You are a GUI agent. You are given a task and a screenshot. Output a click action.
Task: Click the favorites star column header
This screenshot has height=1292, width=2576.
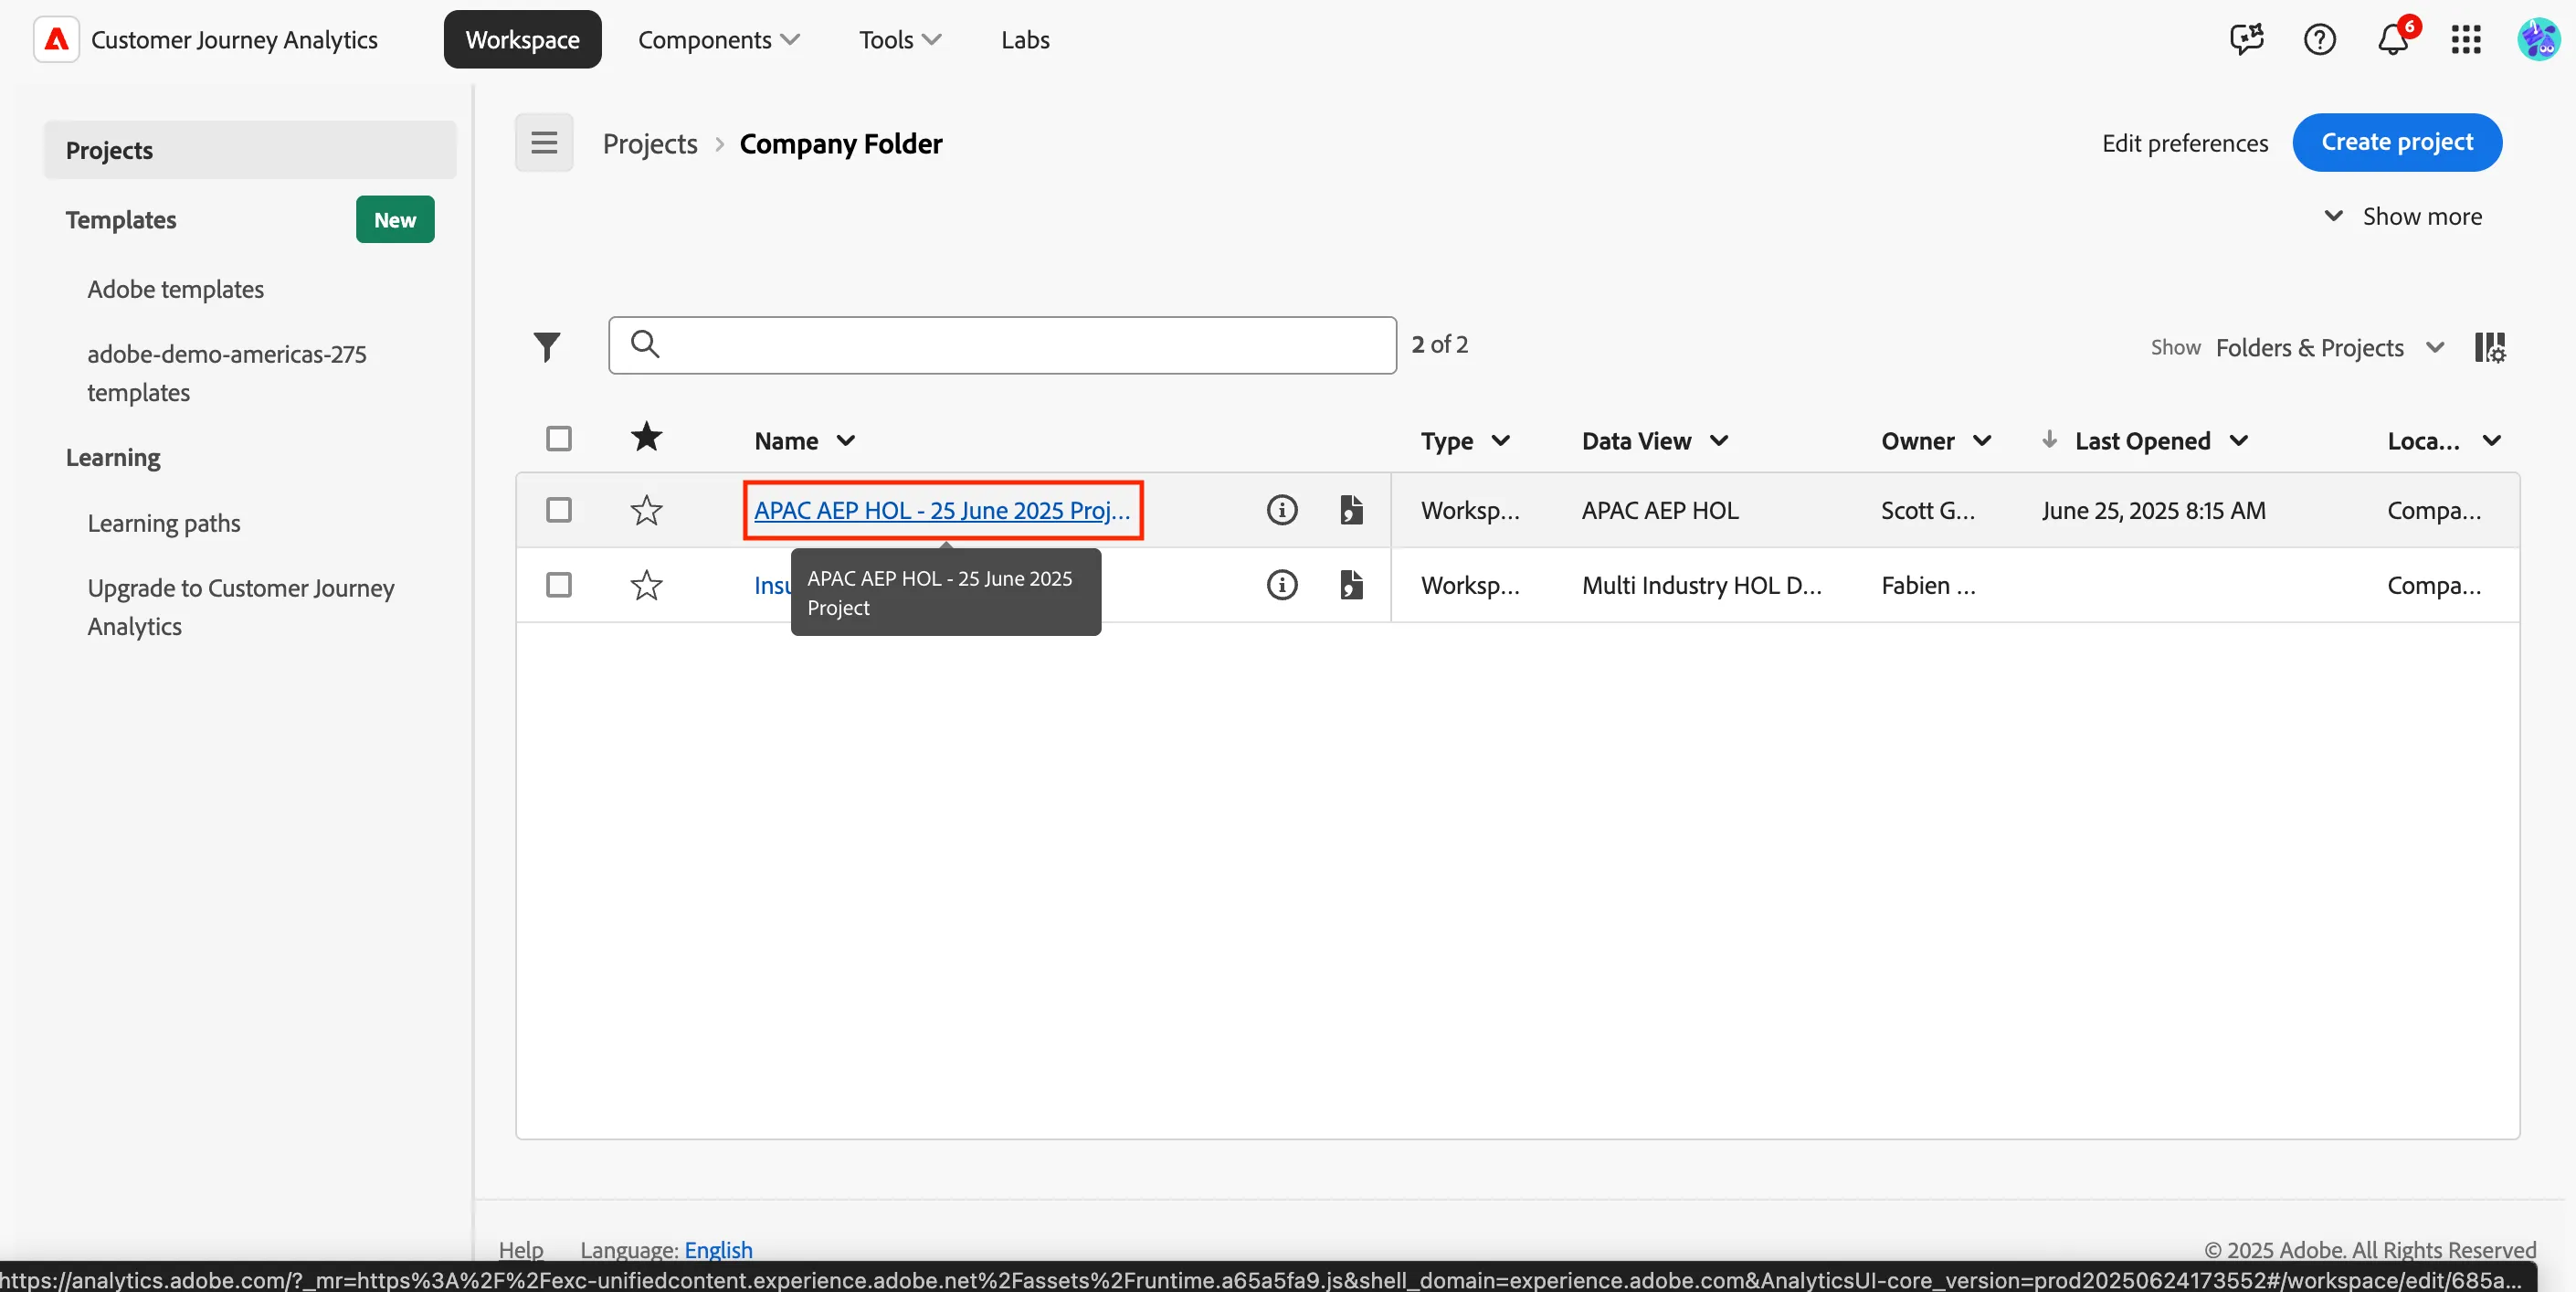(x=647, y=437)
